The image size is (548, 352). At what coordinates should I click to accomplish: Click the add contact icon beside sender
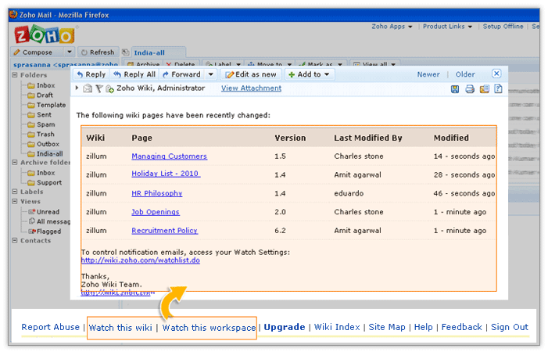[x=109, y=89]
